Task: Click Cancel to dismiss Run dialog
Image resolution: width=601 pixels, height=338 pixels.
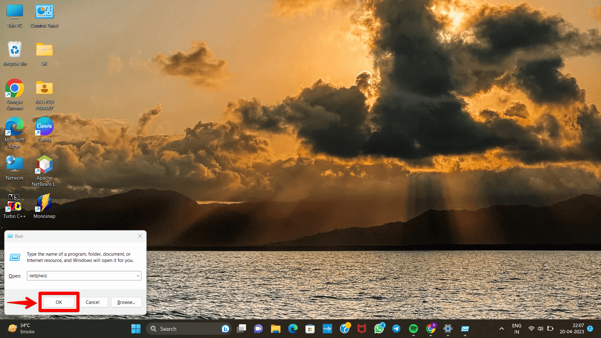Action: (92, 302)
